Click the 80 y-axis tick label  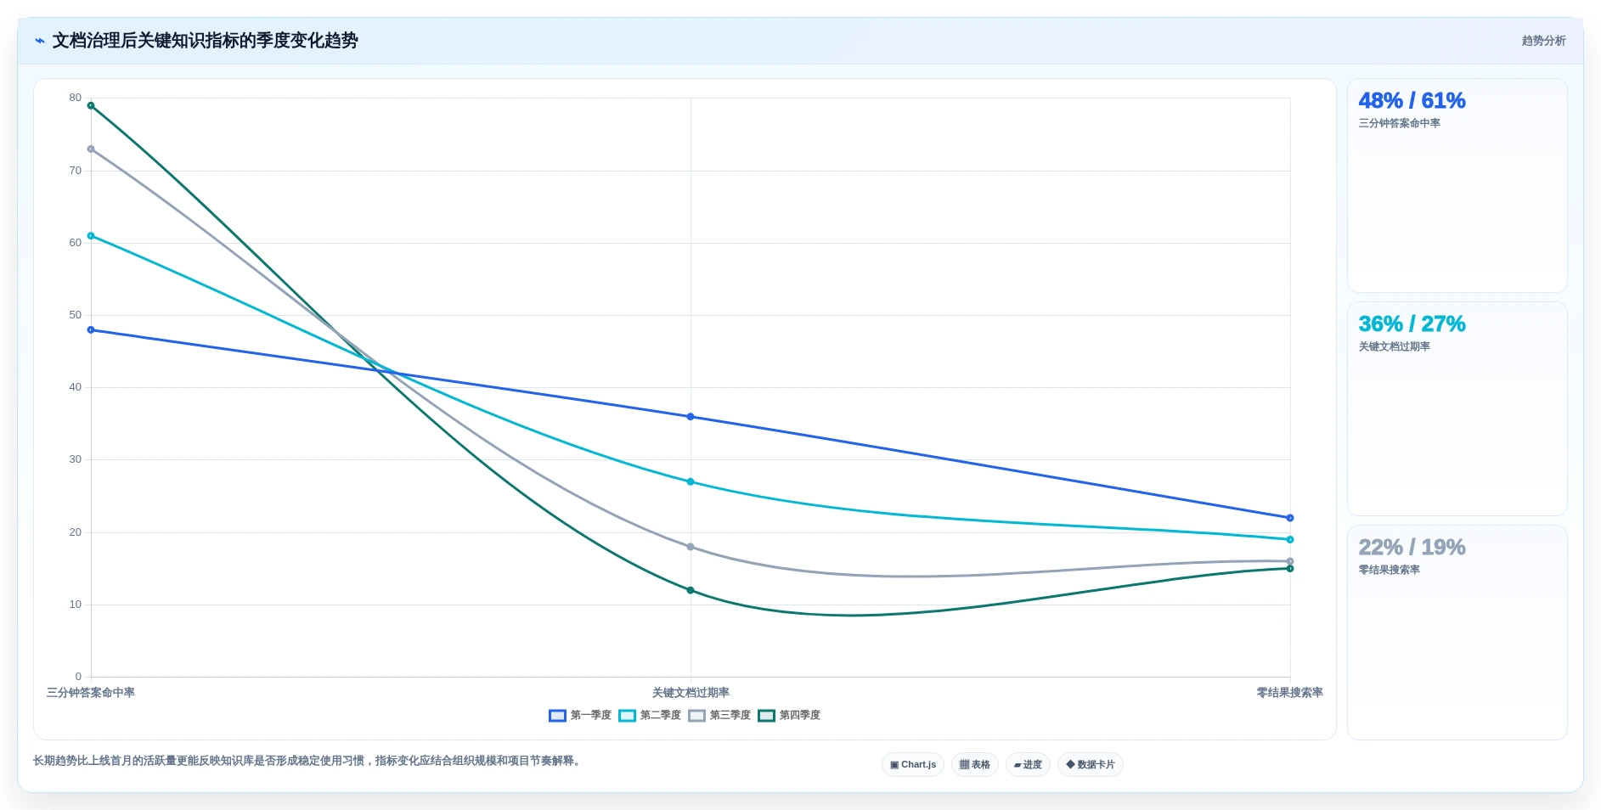point(76,98)
